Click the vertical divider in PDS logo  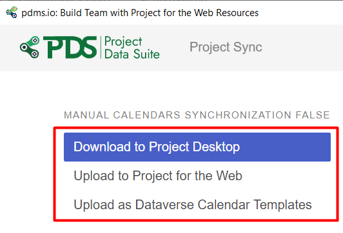(x=101, y=48)
